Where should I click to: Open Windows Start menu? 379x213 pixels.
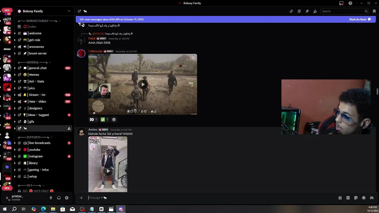pyautogui.click(x=5, y=209)
